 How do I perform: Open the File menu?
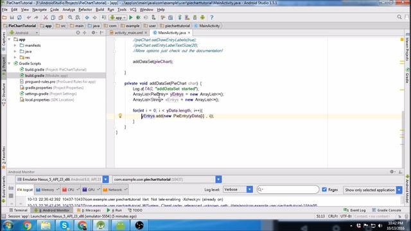4,10
